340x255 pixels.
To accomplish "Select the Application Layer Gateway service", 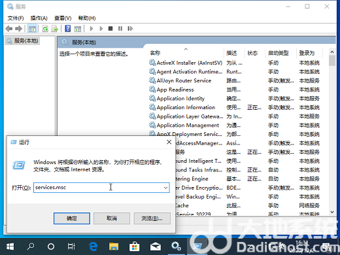I will click(235, 116).
